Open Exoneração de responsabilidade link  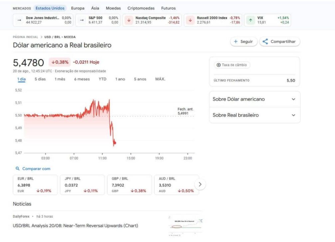pyautogui.click(x=80, y=71)
